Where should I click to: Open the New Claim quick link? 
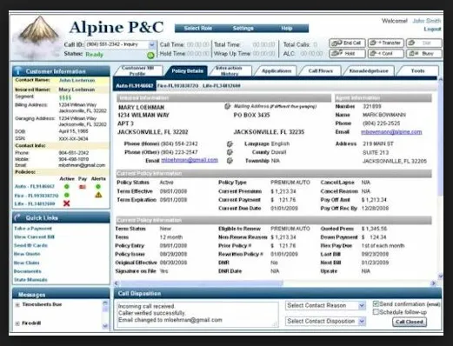coord(26,263)
